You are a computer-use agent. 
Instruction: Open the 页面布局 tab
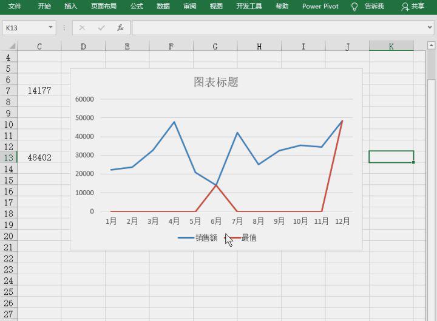pyautogui.click(x=104, y=6)
